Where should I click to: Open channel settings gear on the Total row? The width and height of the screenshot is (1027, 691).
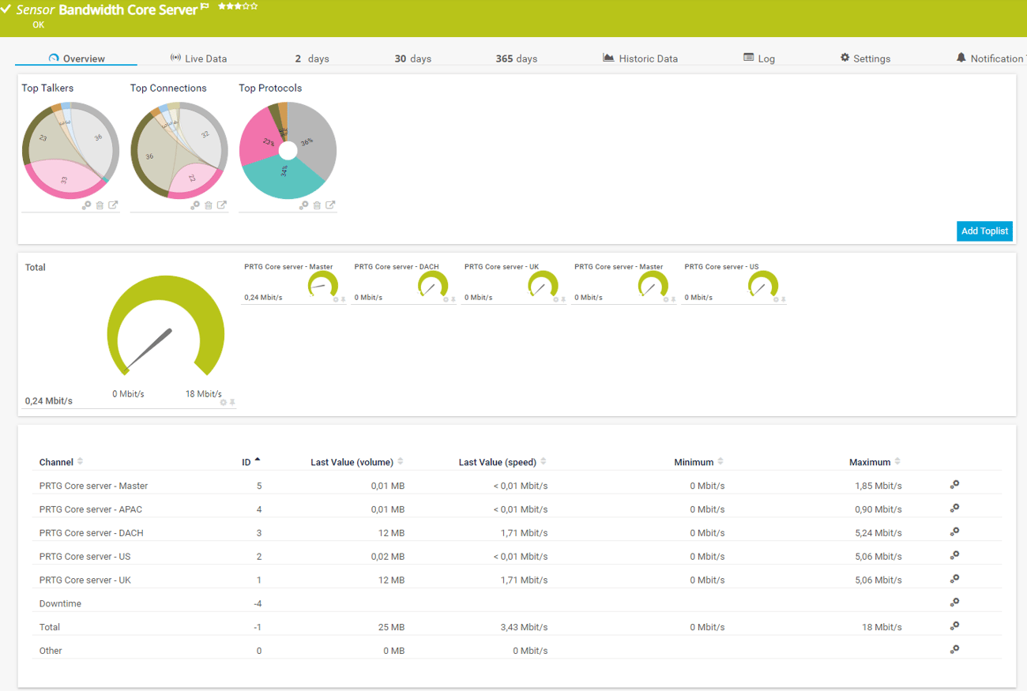[x=954, y=625]
